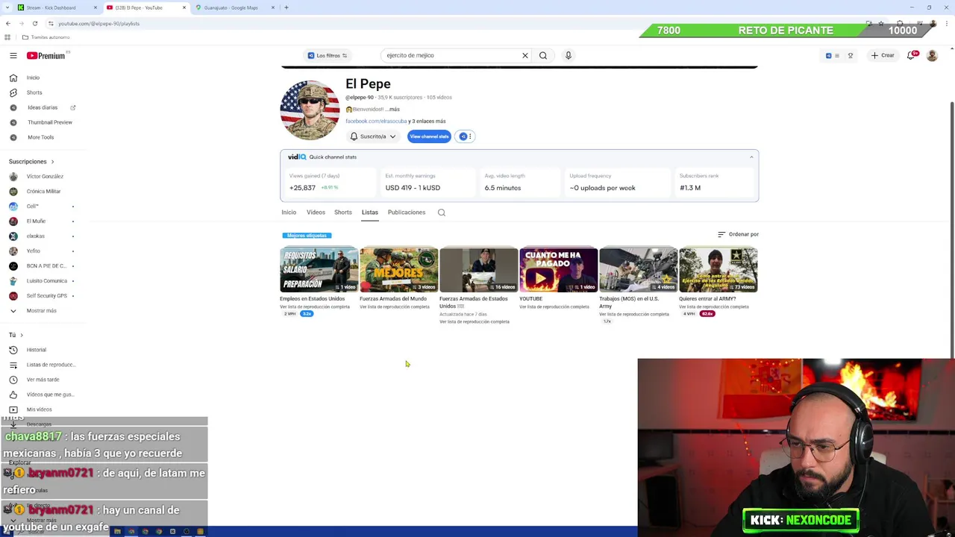This screenshot has width=955, height=537.
Task: Clear the search box with X
Action: click(x=525, y=55)
